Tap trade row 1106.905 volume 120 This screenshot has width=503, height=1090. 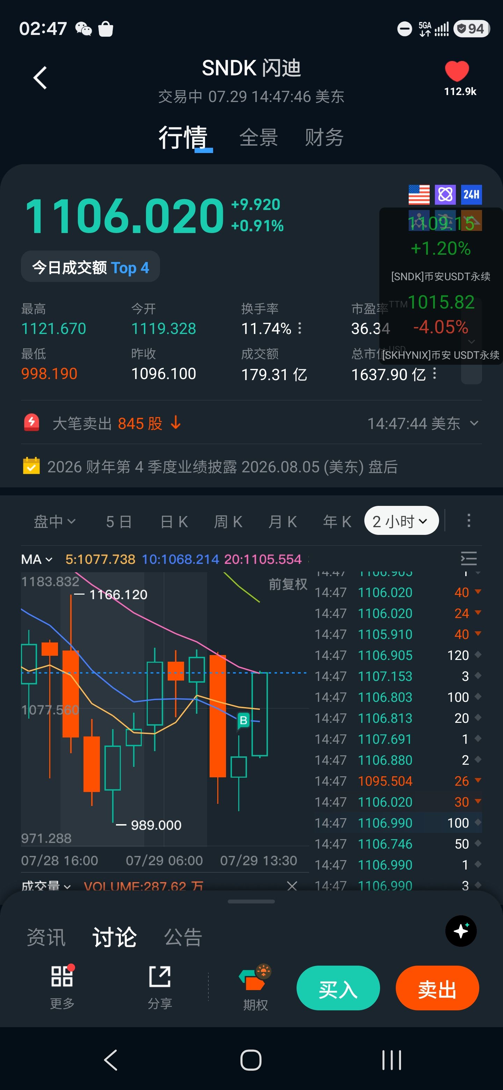click(x=398, y=655)
